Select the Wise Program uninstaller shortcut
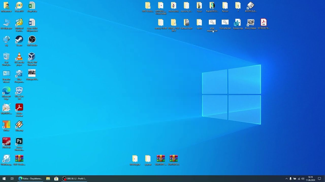This screenshot has height=182, width=325. [19, 76]
